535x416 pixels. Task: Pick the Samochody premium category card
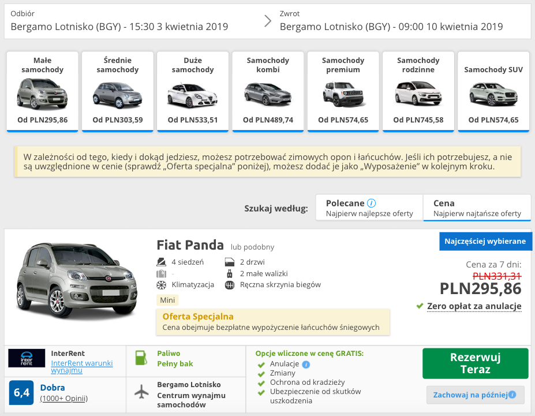point(343,91)
